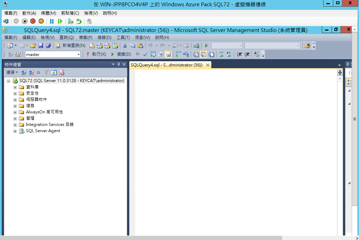Open the 連接 dropdown in Object Explorer

(12, 72)
